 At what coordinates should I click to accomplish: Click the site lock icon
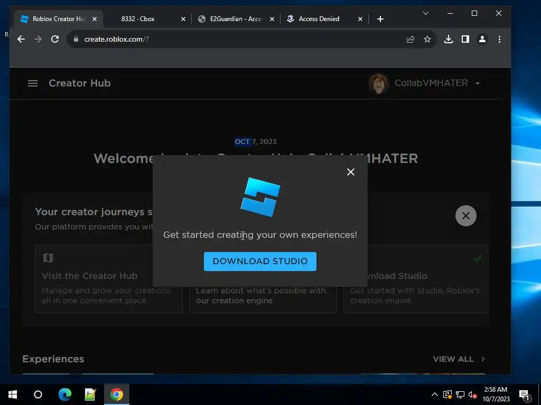click(x=76, y=39)
